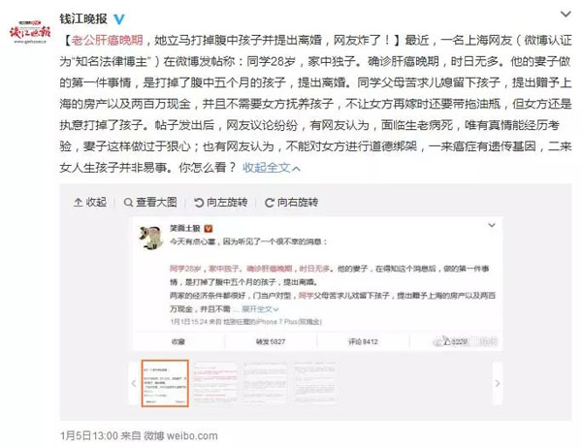This screenshot has height=448, width=582.
Task: Collapse the image viewer with 收起
Action: coord(90,203)
